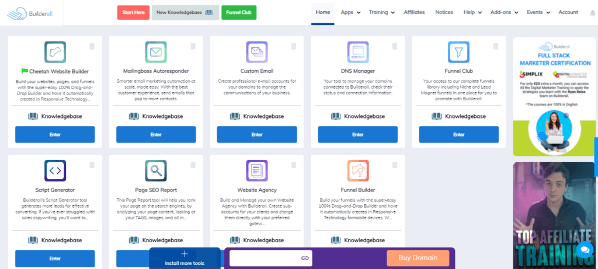Expand the Events dropdown menu

pos(538,12)
